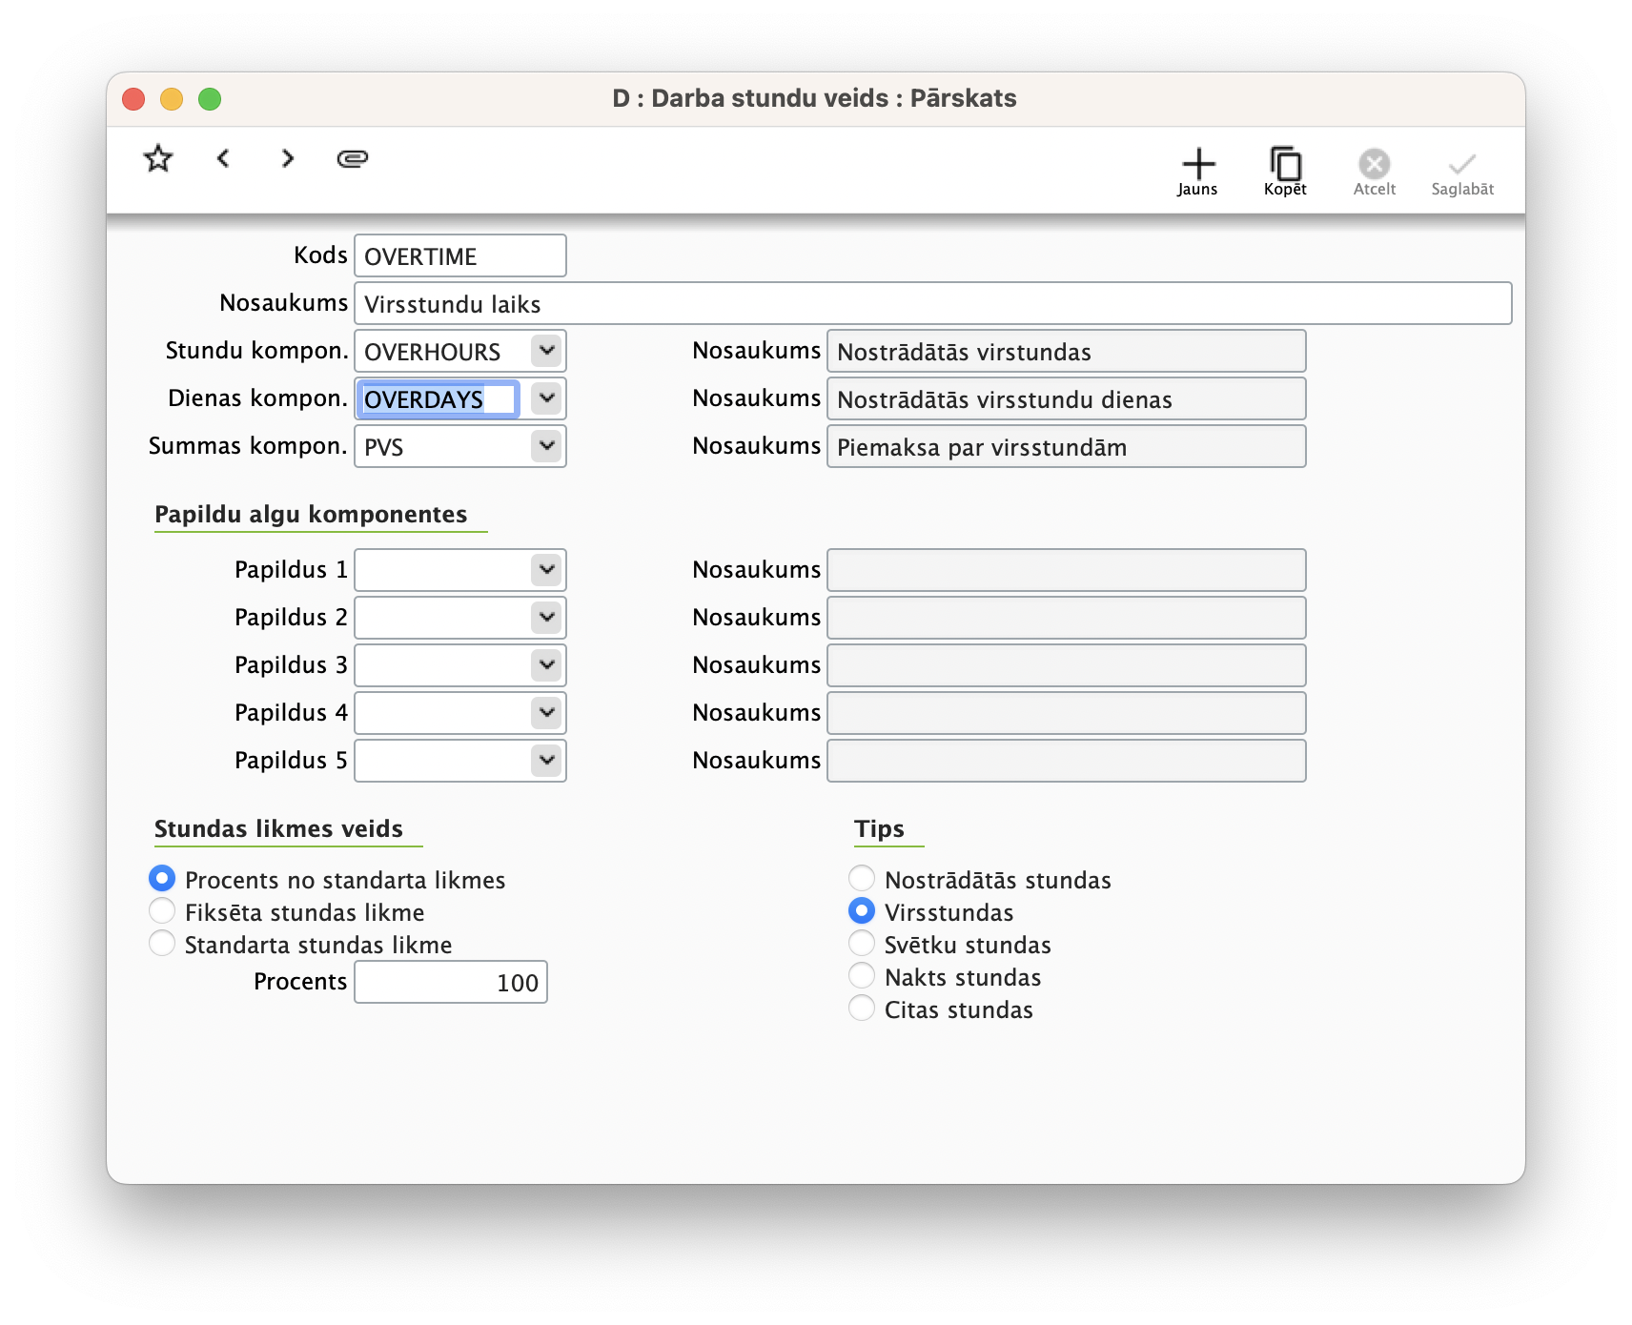Click the Papildus 5 Nosaukums field
The height and width of the screenshot is (1325, 1632).
coord(1066,761)
